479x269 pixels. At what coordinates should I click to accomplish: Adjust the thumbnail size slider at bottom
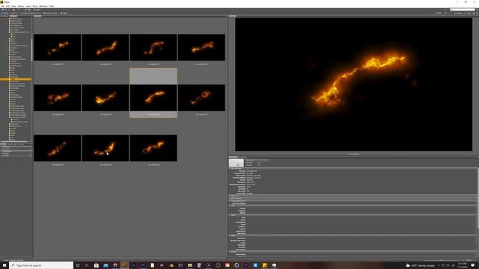pos(441,260)
